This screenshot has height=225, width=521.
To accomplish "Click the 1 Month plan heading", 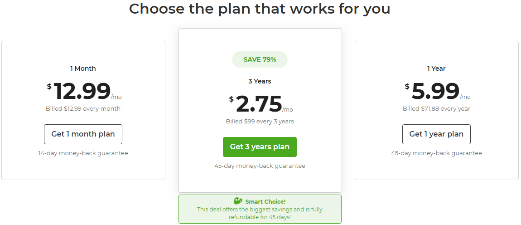I will coord(83,68).
